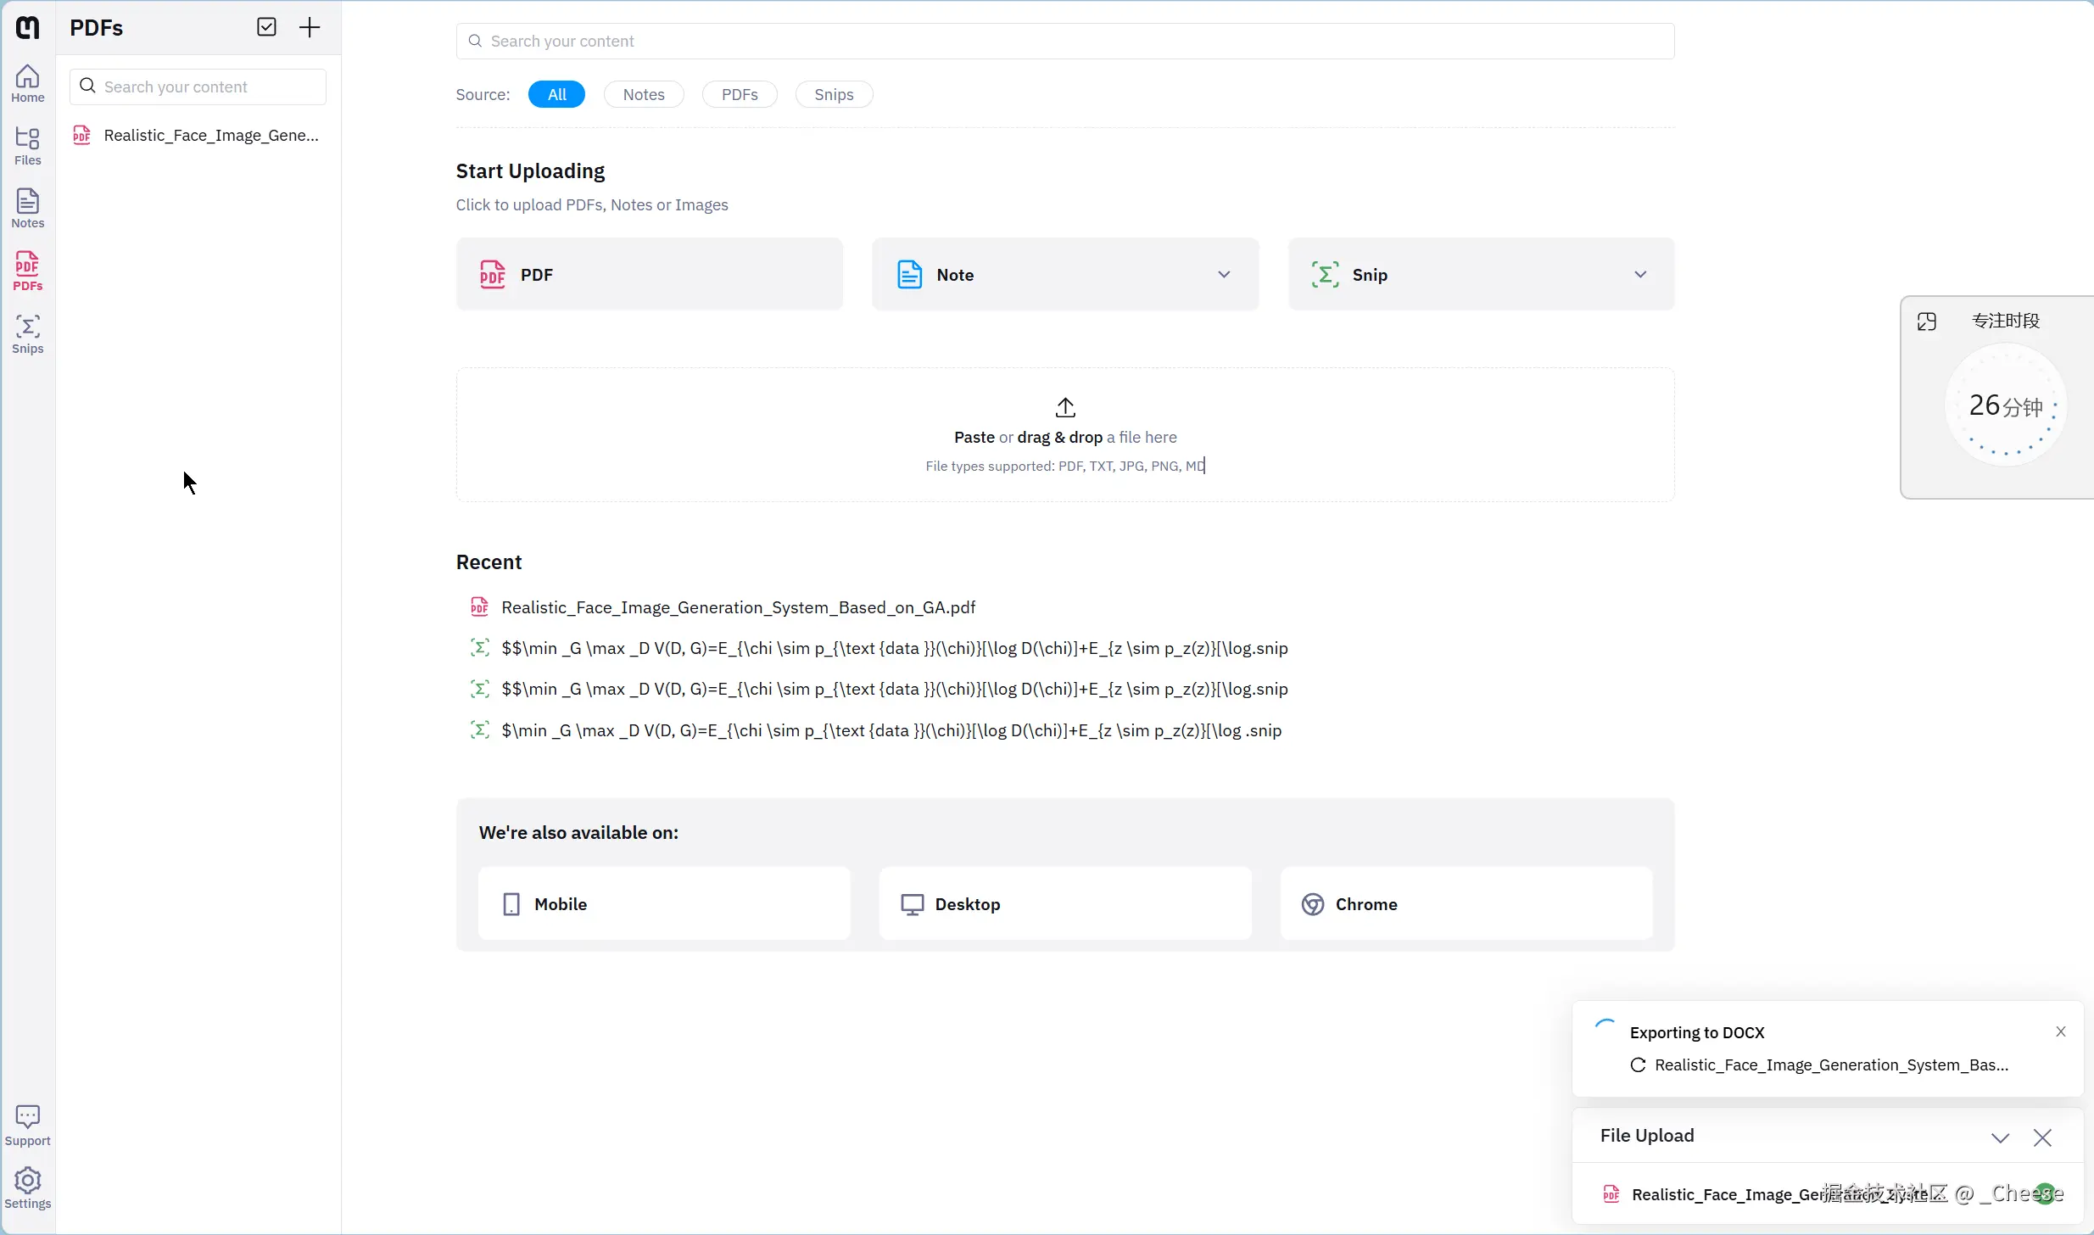Open the Chrome extension link
This screenshot has width=2094, height=1235.
tap(1466, 903)
